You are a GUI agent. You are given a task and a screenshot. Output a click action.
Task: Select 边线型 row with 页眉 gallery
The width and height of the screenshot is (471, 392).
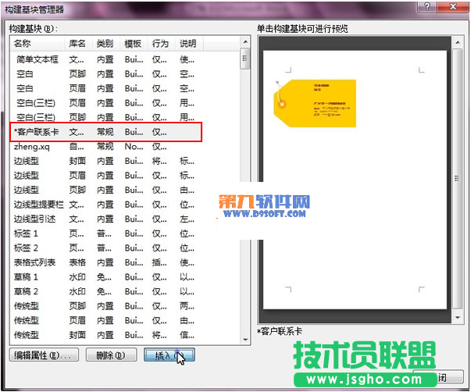click(x=105, y=176)
